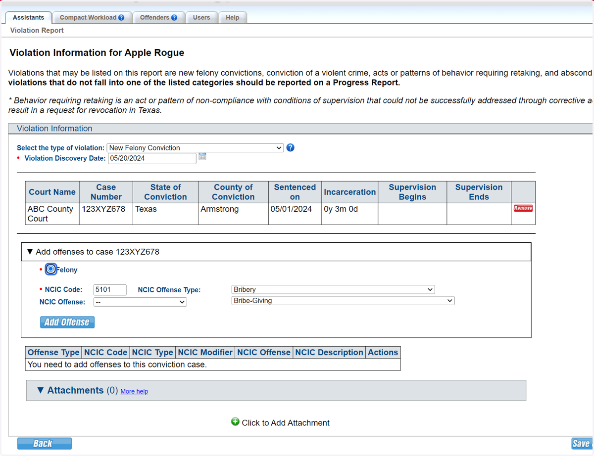Click the Add Offense button
Viewport: 594px width, 456px height.
(x=67, y=322)
